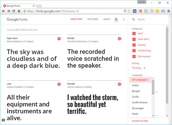Open the FEATURED nav tab

[93, 19]
